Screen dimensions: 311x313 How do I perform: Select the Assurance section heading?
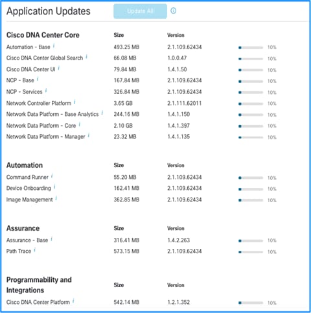point(23,228)
